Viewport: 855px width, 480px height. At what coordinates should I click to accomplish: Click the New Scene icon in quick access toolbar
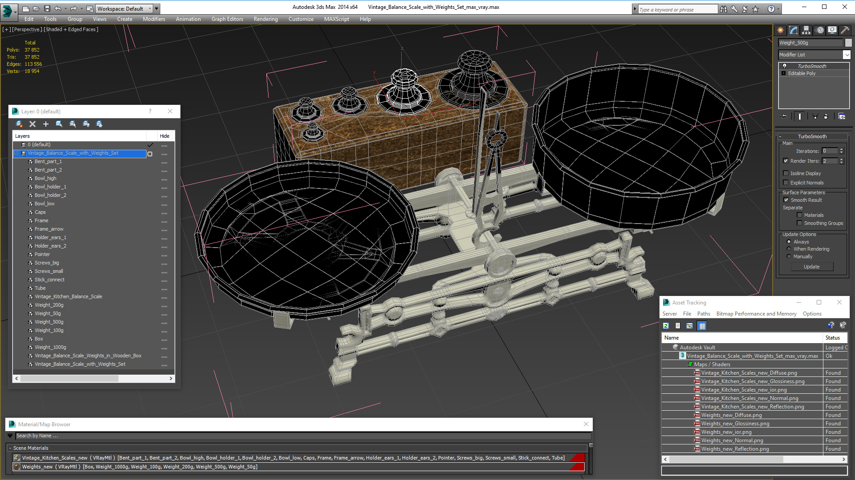pyautogui.click(x=25, y=8)
